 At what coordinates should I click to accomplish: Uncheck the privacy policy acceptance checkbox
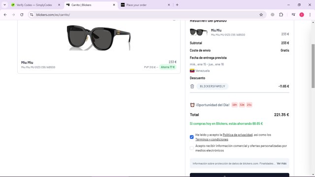pyautogui.click(x=191, y=137)
